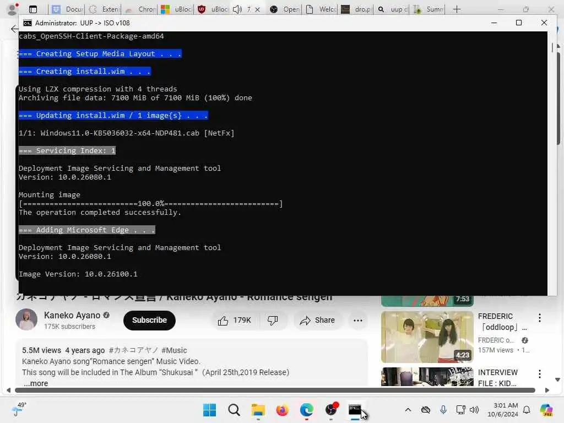This screenshot has height=423, width=564.
Task: Subscribe to Kaneko Ayano channel
Action: [x=149, y=320]
